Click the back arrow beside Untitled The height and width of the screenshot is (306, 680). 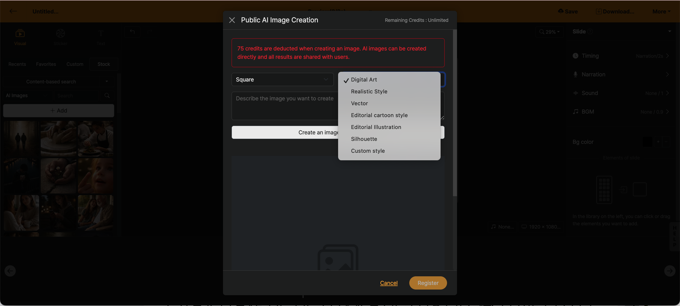13,11
